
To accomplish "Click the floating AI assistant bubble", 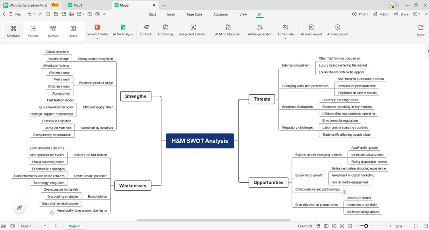I will click(x=19, y=208).
